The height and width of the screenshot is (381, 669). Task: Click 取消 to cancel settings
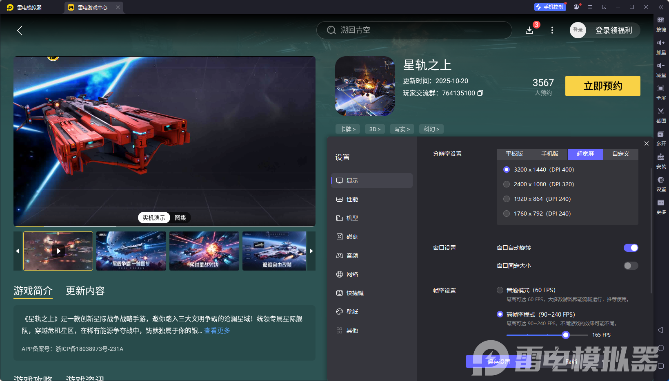[571, 361]
